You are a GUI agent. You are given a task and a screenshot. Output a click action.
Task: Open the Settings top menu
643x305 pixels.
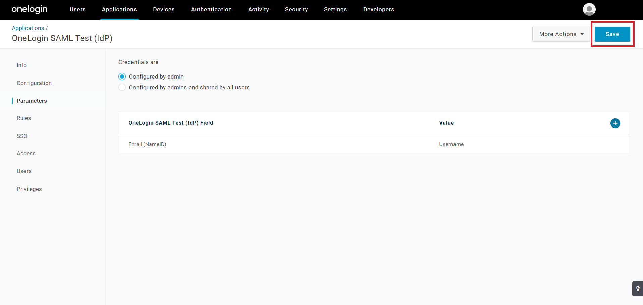pyautogui.click(x=335, y=9)
